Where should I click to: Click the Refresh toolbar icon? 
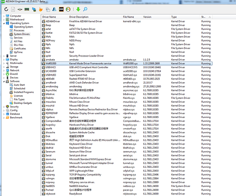point(6,9)
